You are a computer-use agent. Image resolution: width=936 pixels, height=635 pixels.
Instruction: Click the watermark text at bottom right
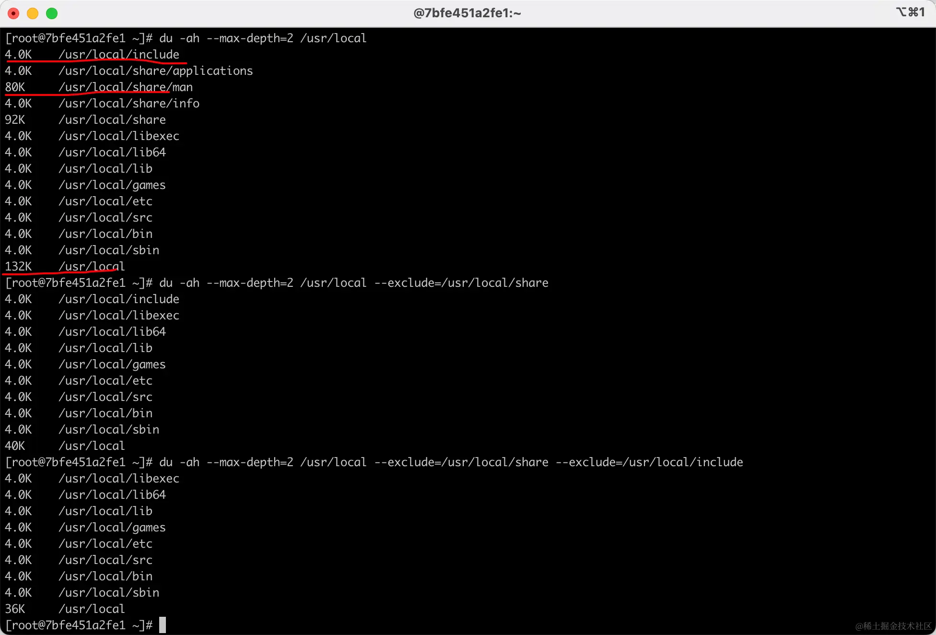(x=893, y=626)
